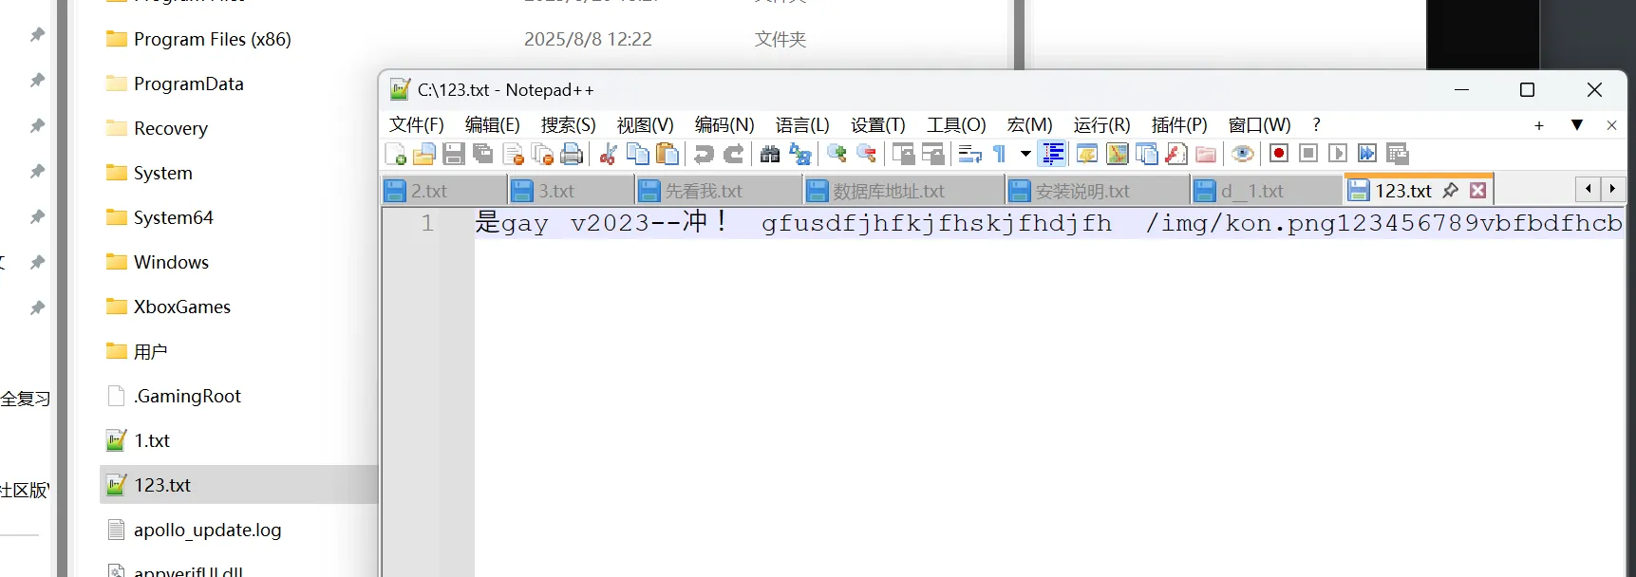Click the Save floppy disk icon
Image resolution: width=1636 pixels, height=577 pixels.
click(454, 154)
